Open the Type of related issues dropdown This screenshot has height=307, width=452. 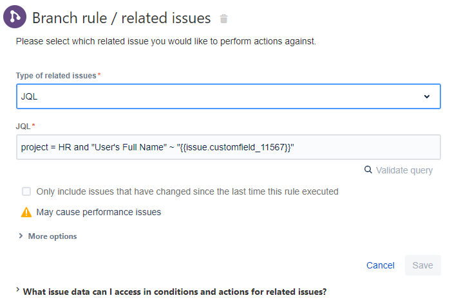click(229, 96)
